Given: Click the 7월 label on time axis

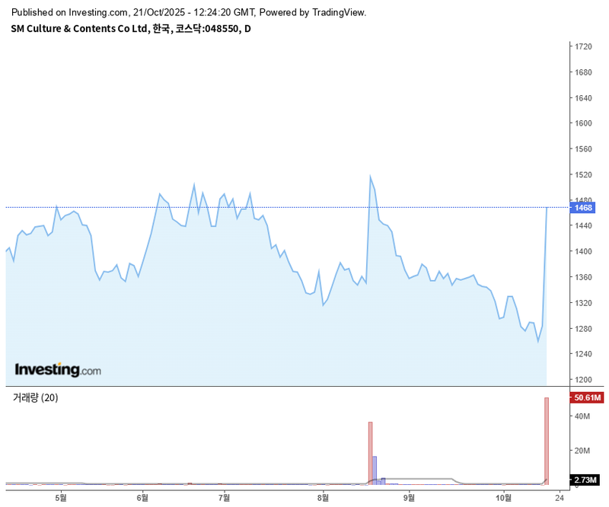Looking at the screenshot, I should click(x=224, y=498).
